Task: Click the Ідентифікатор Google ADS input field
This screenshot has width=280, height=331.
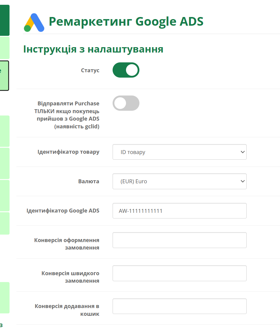Action: click(x=180, y=211)
